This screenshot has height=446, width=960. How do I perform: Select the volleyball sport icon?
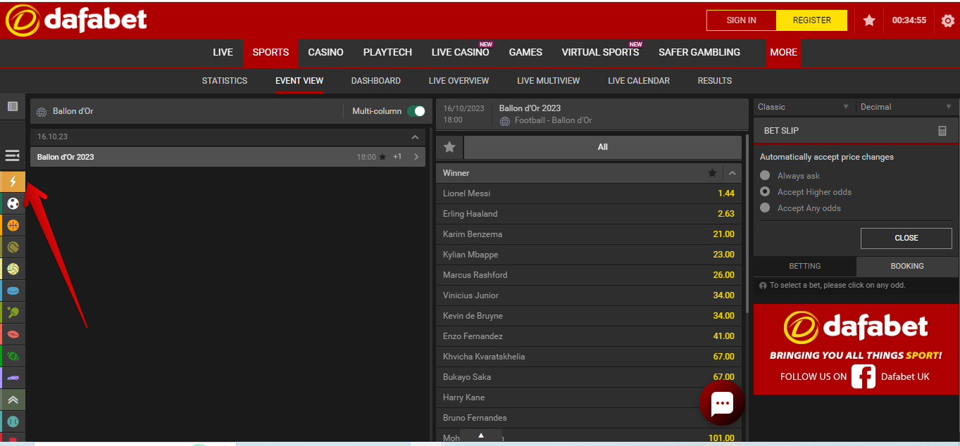pyautogui.click(x=13, y=269)
